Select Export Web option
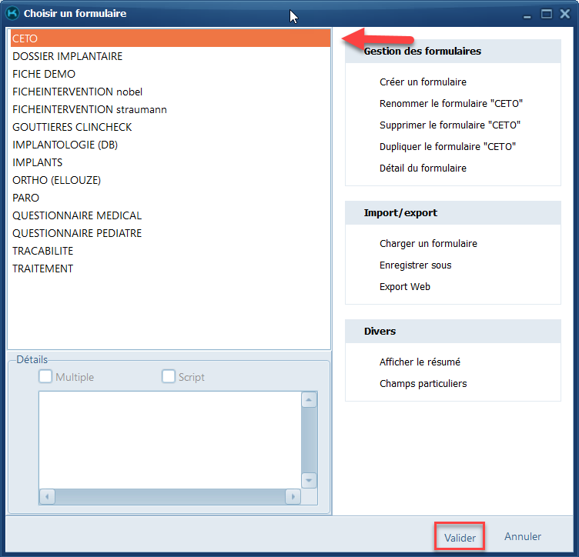This screenshot has height=557, width=579. point(405,287)
